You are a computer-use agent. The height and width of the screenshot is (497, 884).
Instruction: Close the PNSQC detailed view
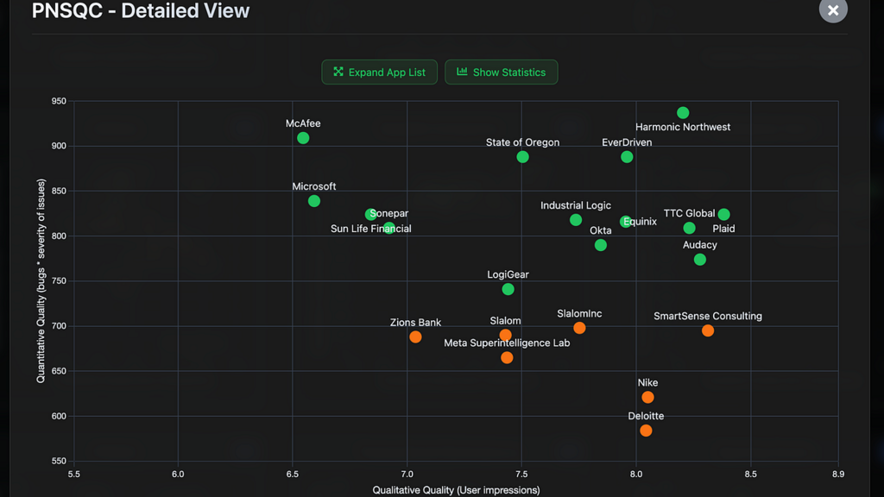click(832, 10)
